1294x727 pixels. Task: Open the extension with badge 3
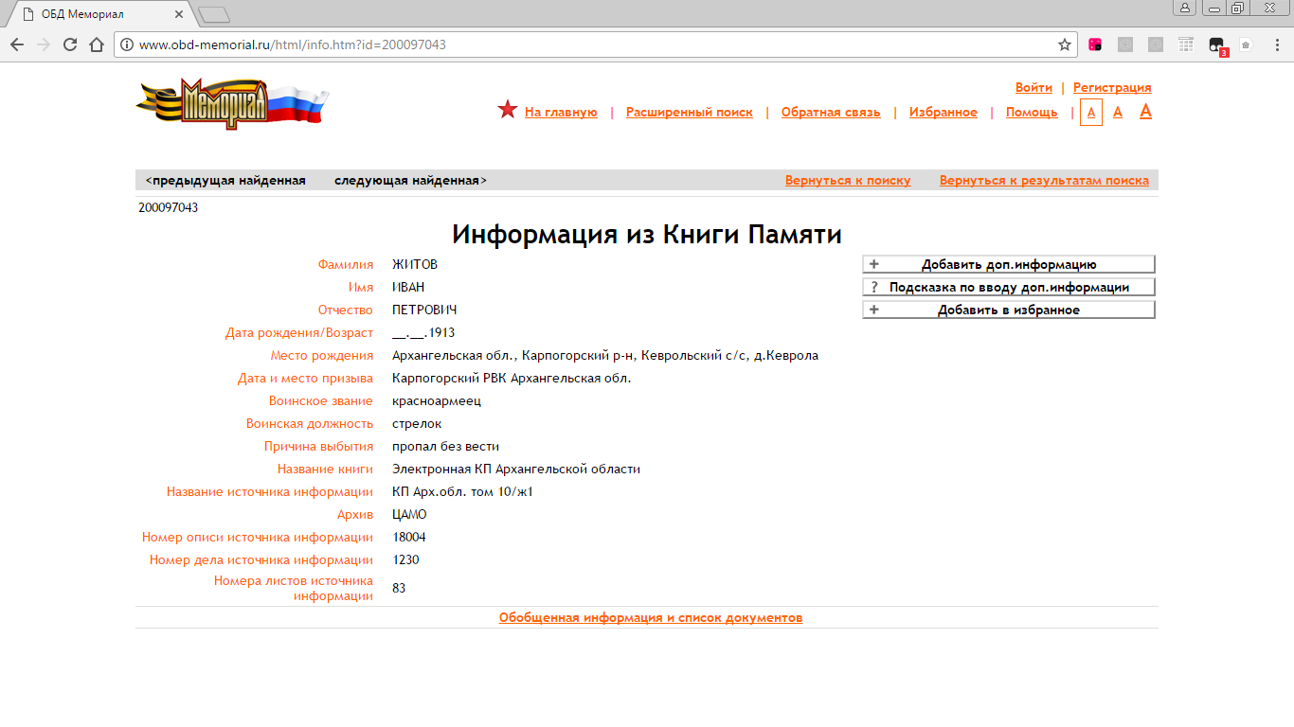pos(1217,45)
